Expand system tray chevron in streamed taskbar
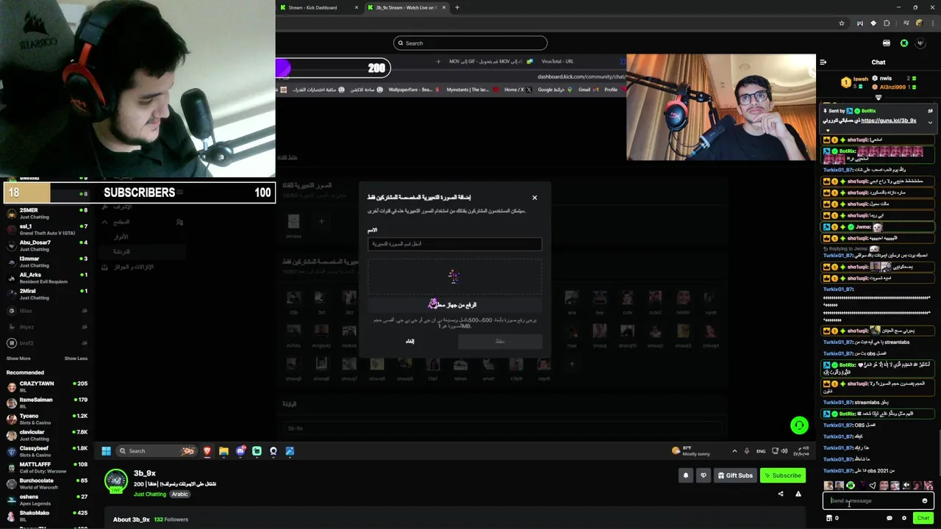The height and width of the screenshot is (529, 941). tap(734, 451)
